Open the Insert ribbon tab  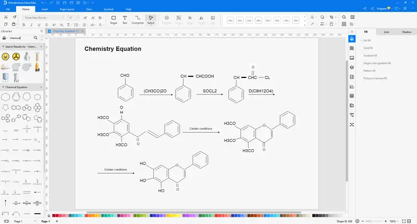[45, 9]
